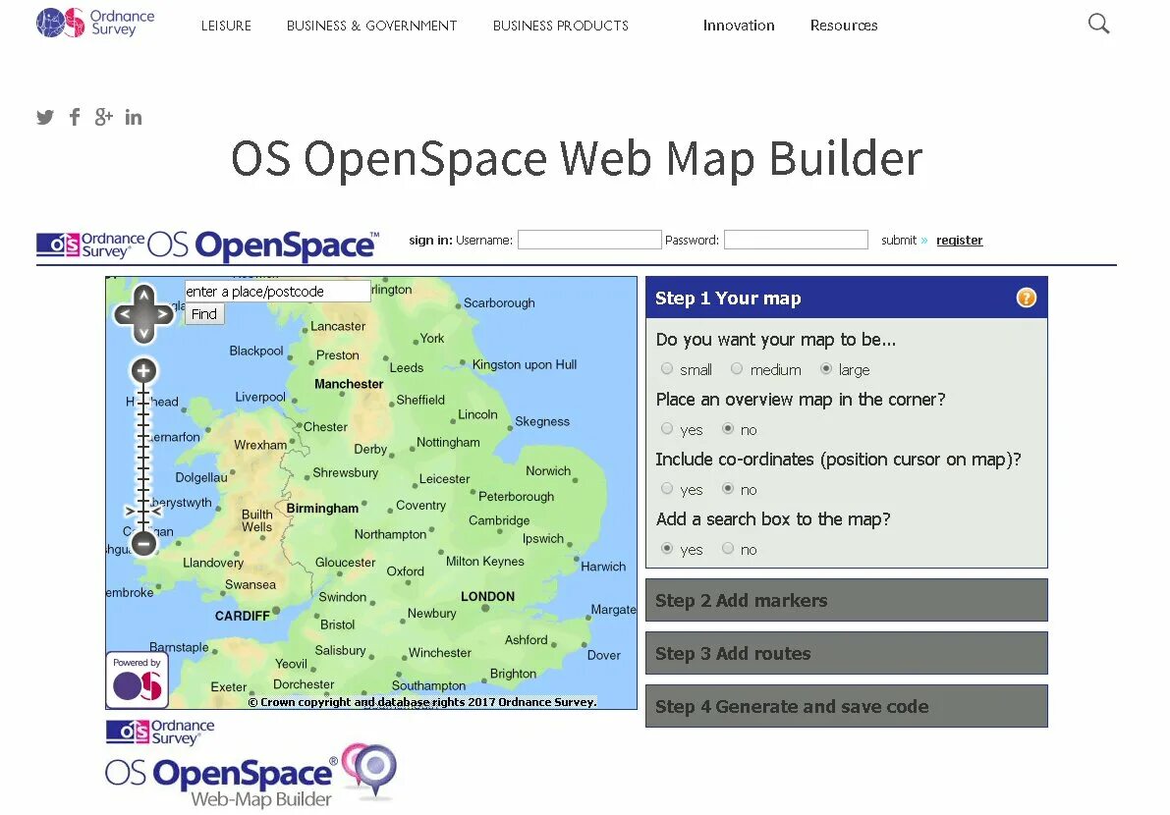Open the Leisure menu
Image resolution: width=1170 pixels, height=815 pixels.
point(226,26)
